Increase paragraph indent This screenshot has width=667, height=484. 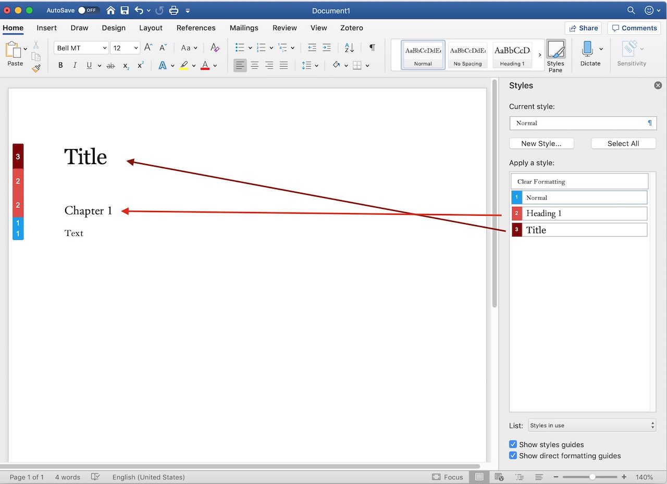(327, 48)
